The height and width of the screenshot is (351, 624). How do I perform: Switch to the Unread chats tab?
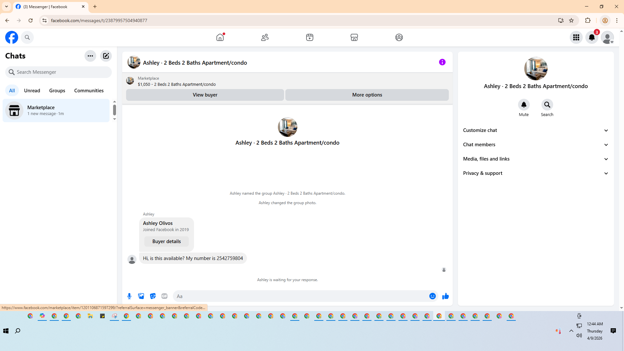tap(32, 91)
